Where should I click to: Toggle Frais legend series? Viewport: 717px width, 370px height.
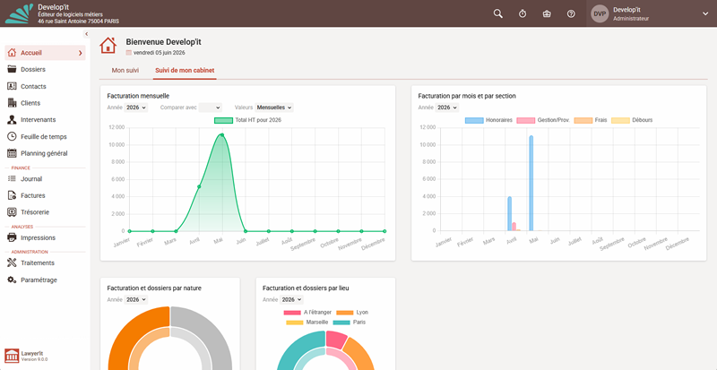(590, 120)
